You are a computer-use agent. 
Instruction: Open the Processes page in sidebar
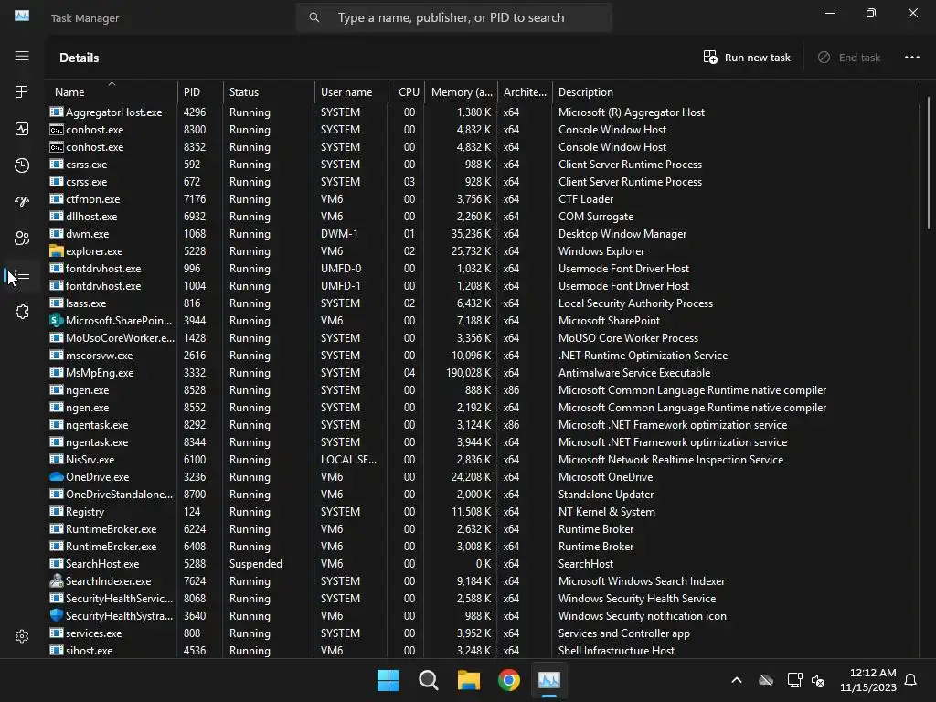(22, 92)
